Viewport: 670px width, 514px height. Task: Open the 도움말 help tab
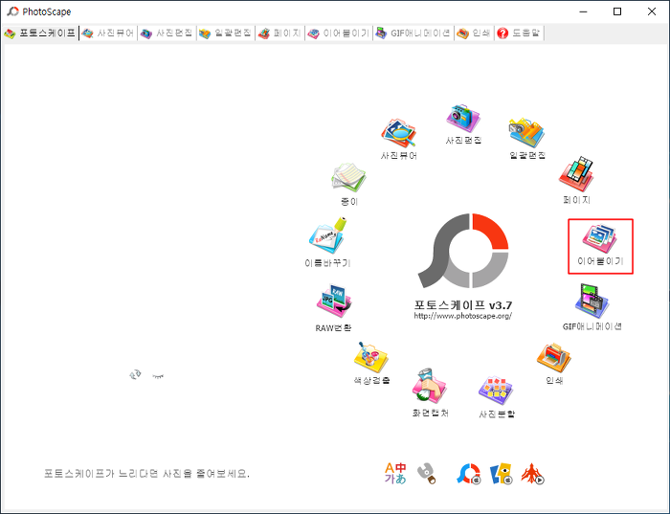[x=519, y=33]
